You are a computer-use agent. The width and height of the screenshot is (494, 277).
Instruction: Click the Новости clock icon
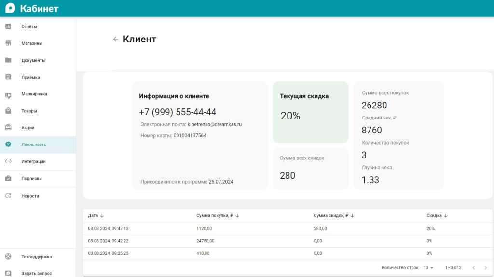click(x=8, y=196)
